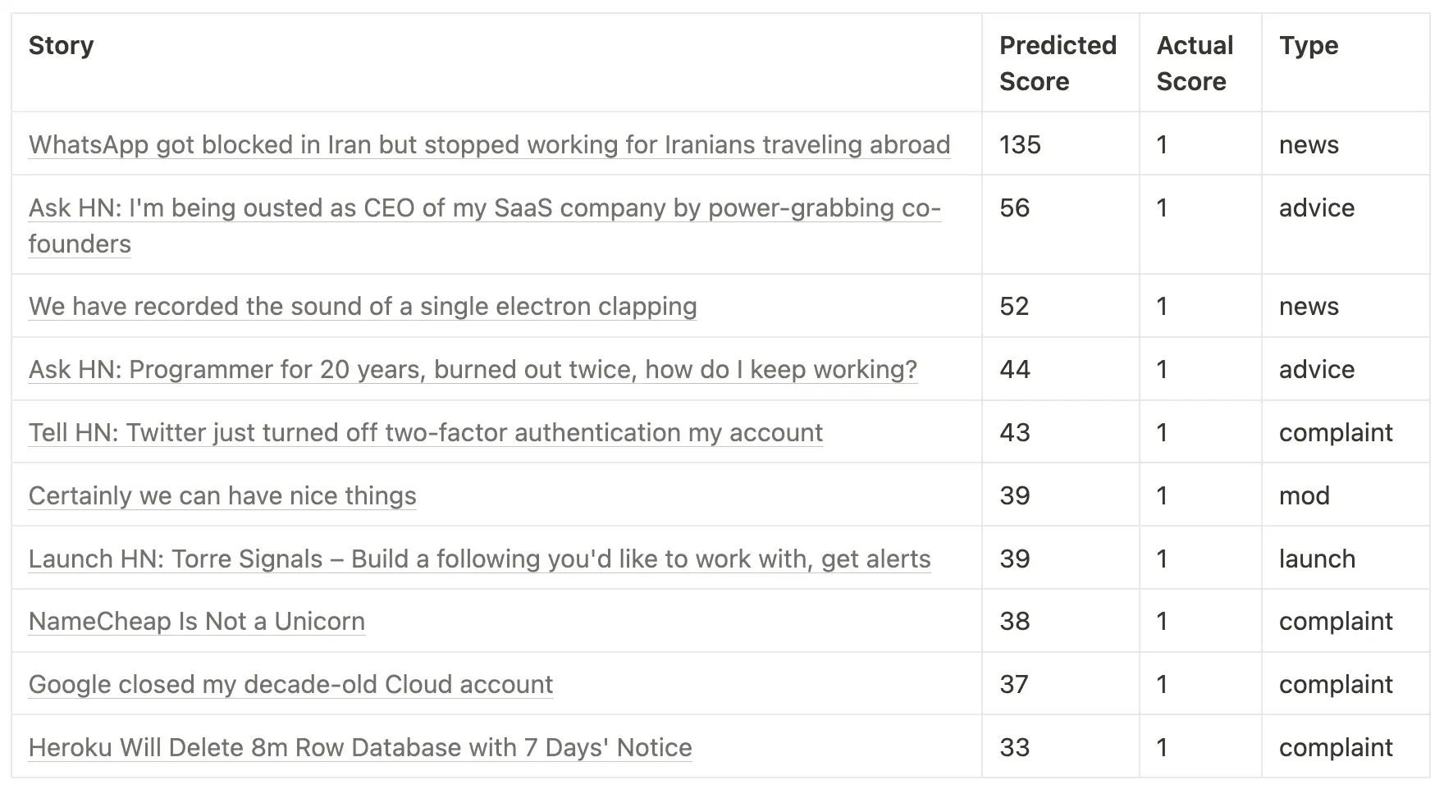Select the predicted score cell showing 56

pos(1015,208)
